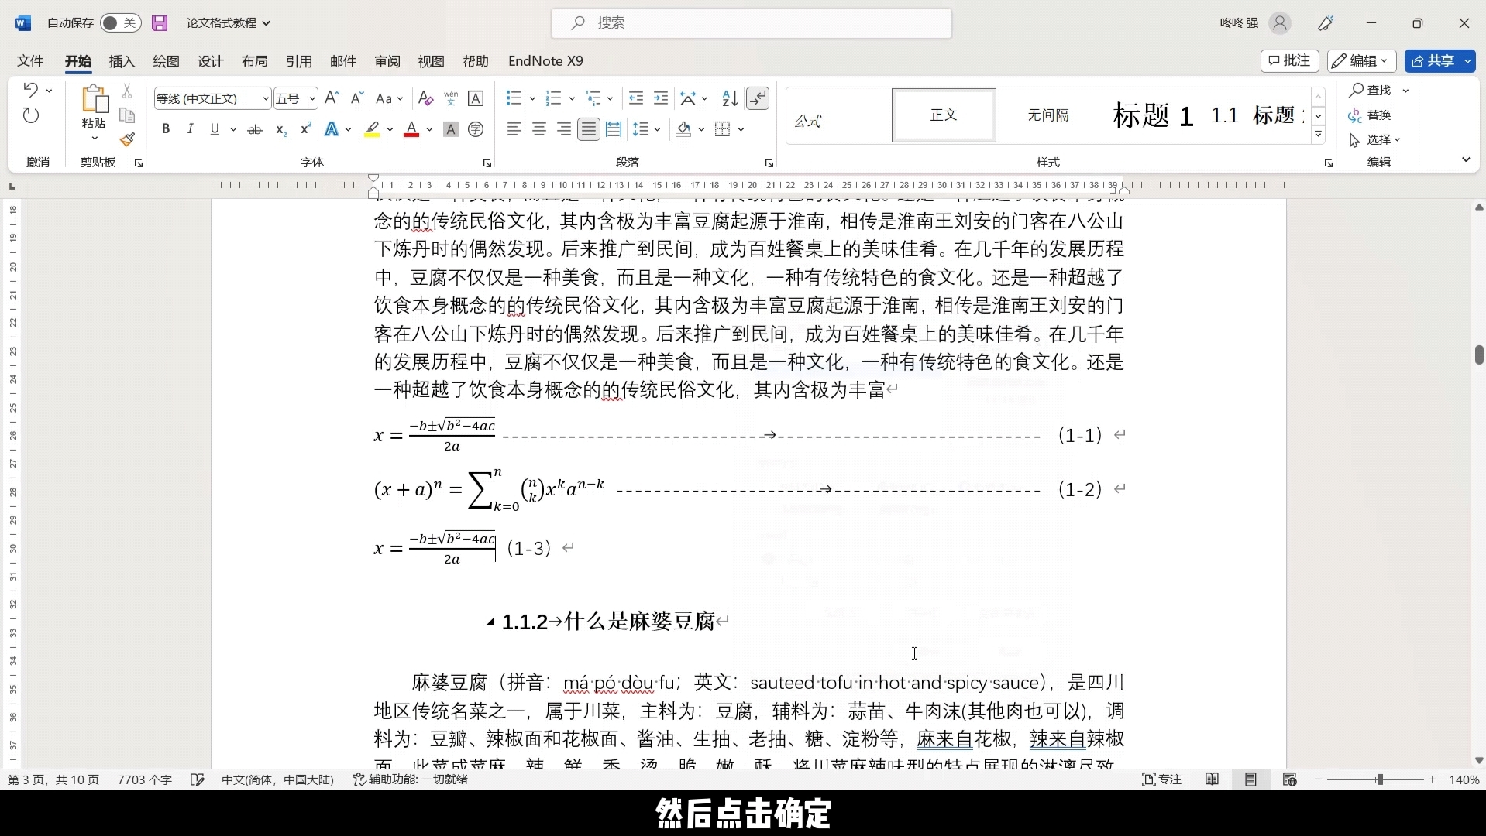Viewport: 1486px width, 836px height.
Task: Click the Copy icon
Action: pyautogui.click(x=127, y=116)
